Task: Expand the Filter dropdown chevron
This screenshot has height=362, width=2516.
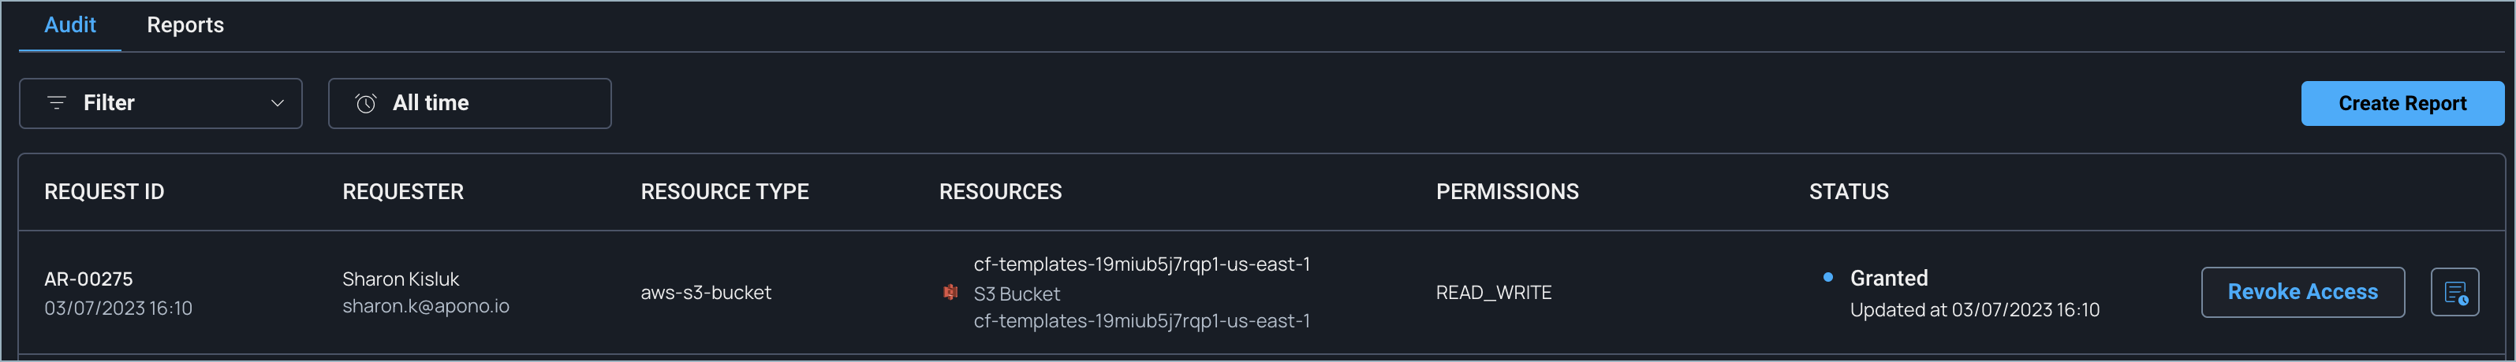Action: point(278,103)
